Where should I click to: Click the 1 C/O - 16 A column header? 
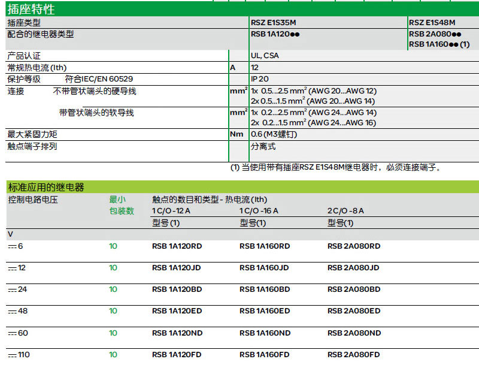(x=259, y=211)
